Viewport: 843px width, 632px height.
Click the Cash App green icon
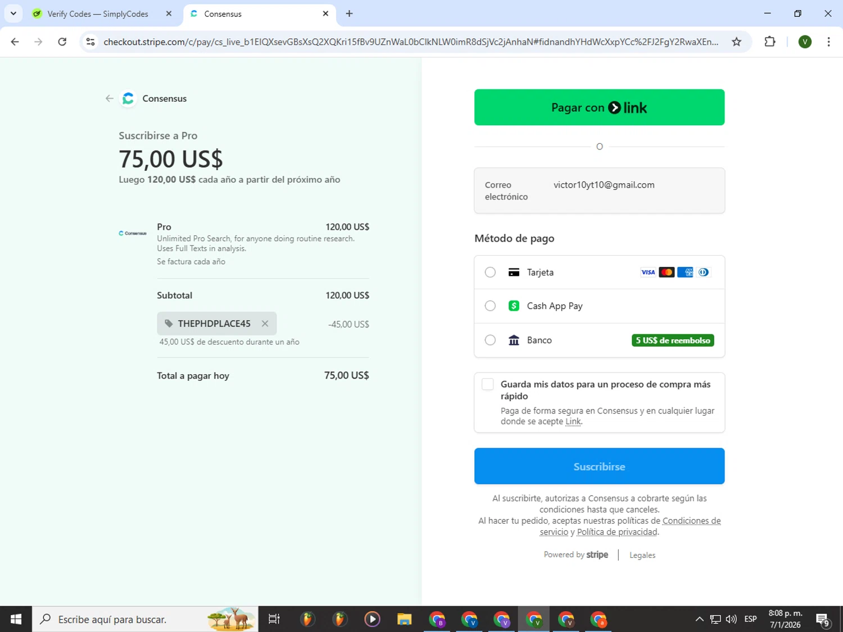pyautogui.click(x=514, y=306)
